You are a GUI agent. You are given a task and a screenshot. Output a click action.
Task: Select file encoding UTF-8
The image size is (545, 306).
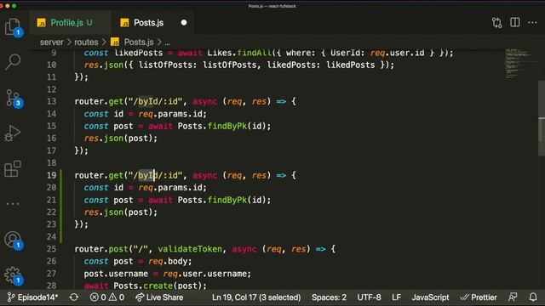point(369,297)
